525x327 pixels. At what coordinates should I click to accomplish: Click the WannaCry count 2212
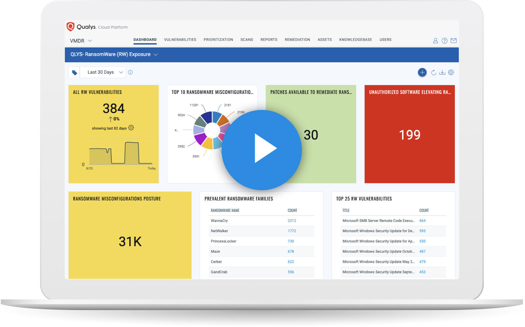point(292,221)
